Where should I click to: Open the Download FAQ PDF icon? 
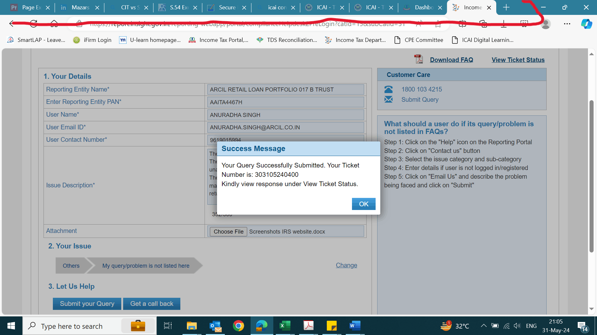419,59
